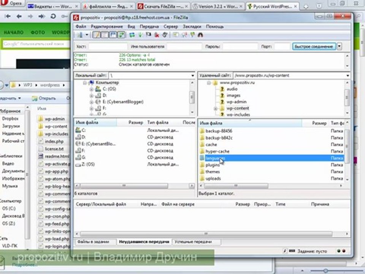Toggle the message log display

96,35
